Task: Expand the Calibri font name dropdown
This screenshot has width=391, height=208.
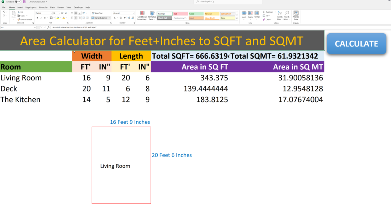Action: coord(52,13)
